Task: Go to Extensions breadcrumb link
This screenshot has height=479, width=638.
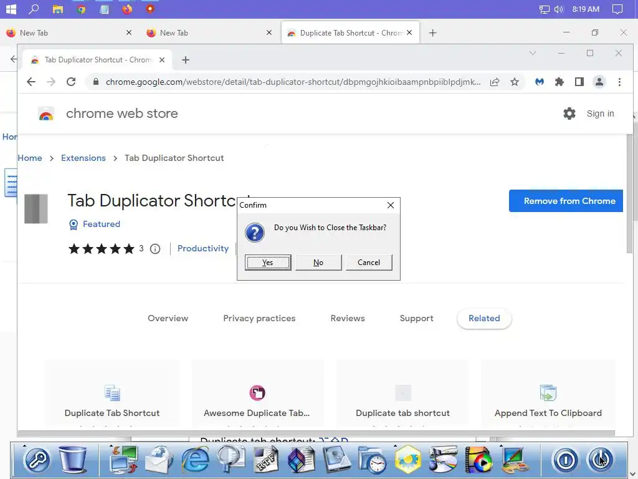Action: tap(83, 158)
